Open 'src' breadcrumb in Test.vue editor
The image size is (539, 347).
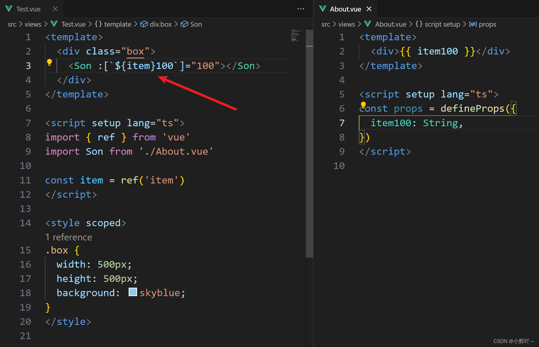click(12, 24)
